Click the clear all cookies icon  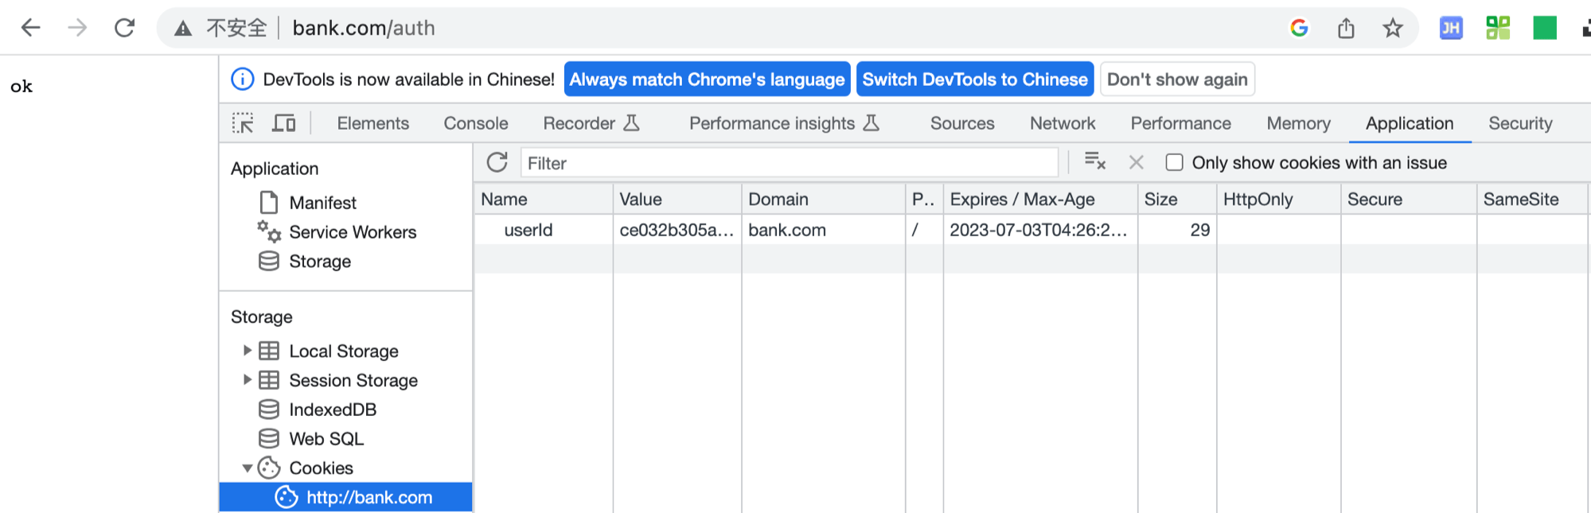(1095, 162)
